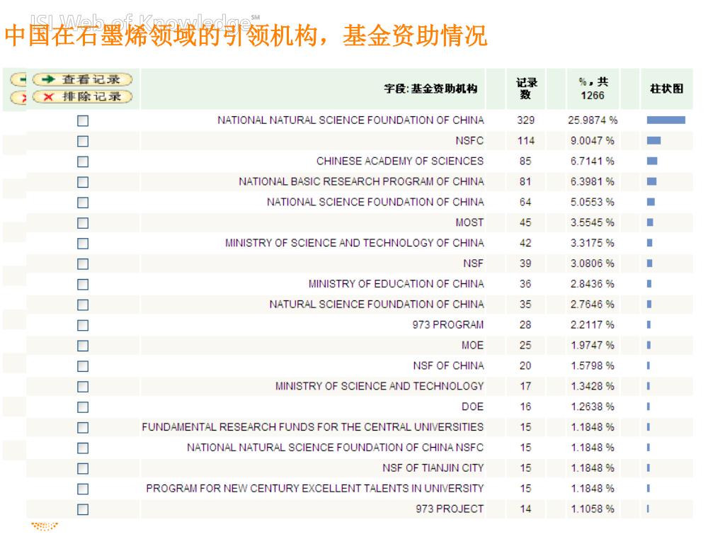Check FUNDAMENTAL RESEARCH FUNDS FOR CENTRAL UNIVERSITIES box
The image size is (725, 544).
click(x=83, y=427)
